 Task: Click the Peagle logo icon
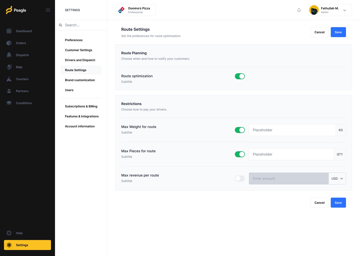point(9,10)
